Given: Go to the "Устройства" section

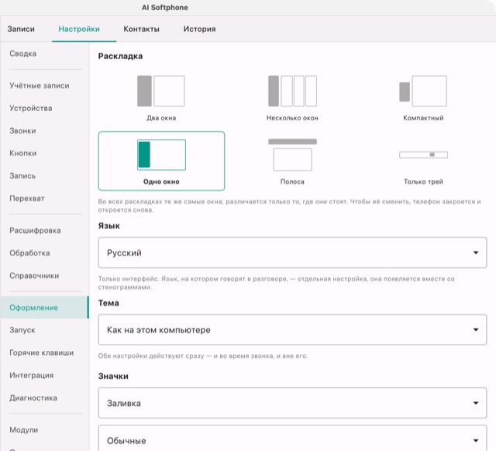Looking at the screenshot, I should 45,108.
